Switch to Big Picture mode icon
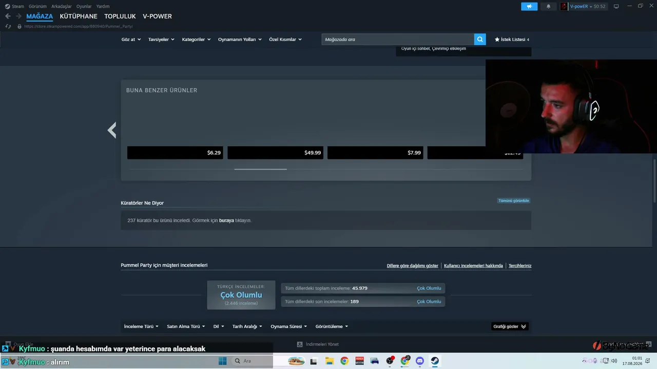The height and width of the screenshot is (369, 657). [x=616, y=6]
